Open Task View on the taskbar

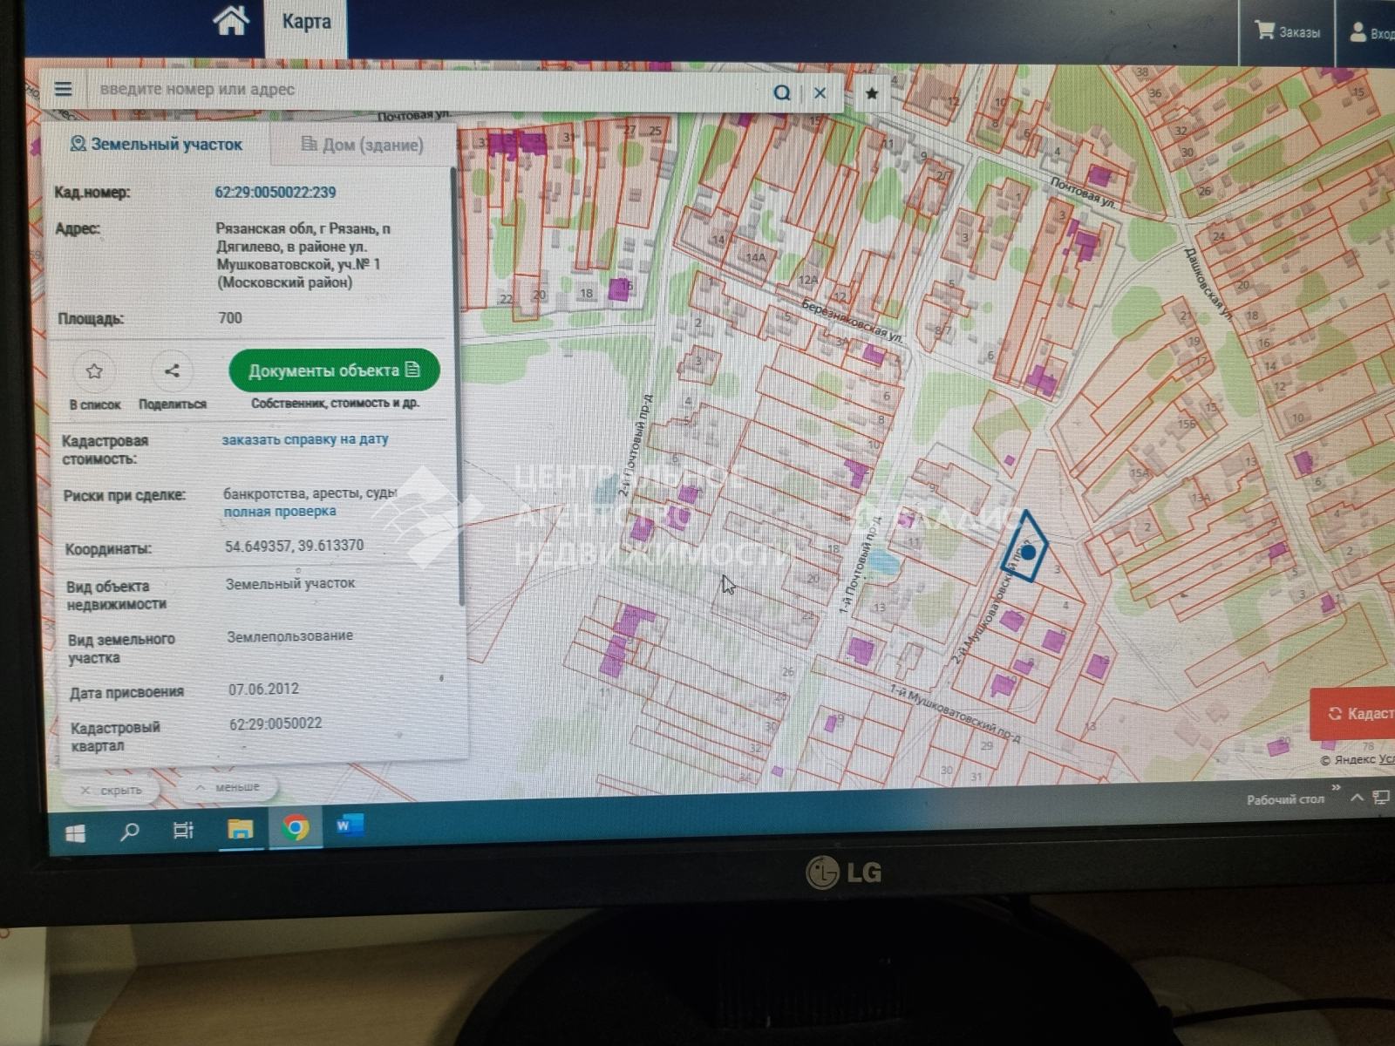click(183, 831)
